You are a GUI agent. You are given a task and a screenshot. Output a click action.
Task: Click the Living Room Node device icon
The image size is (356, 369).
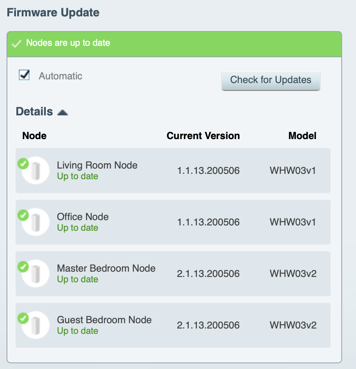36,170
